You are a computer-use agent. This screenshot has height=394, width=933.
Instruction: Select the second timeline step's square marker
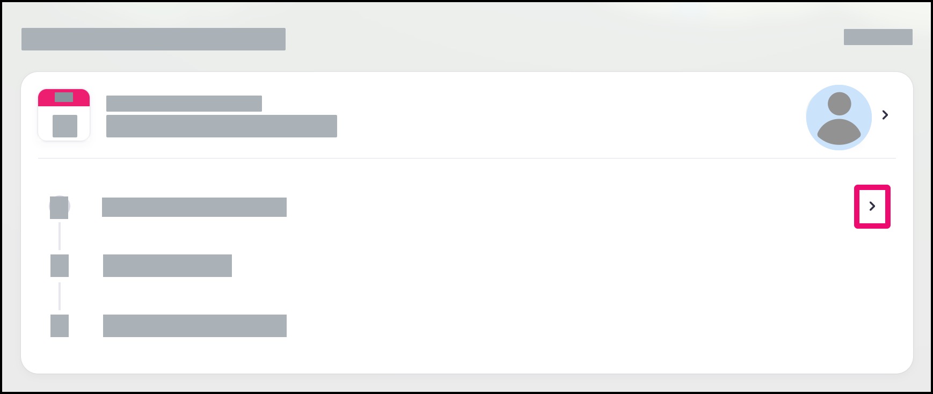coord(60,266)
